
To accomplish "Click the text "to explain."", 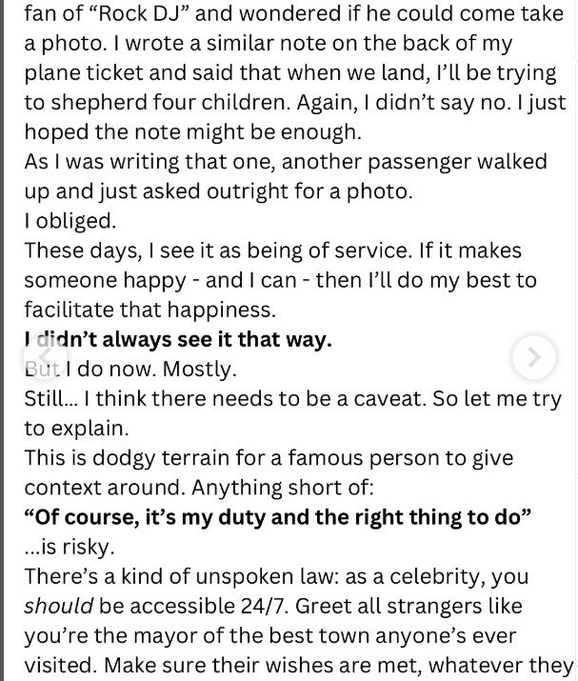I will [77, 429].
